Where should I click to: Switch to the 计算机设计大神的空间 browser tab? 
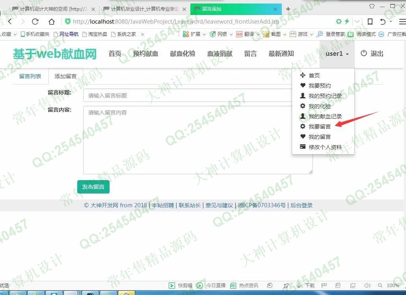[x=53, y=9]
